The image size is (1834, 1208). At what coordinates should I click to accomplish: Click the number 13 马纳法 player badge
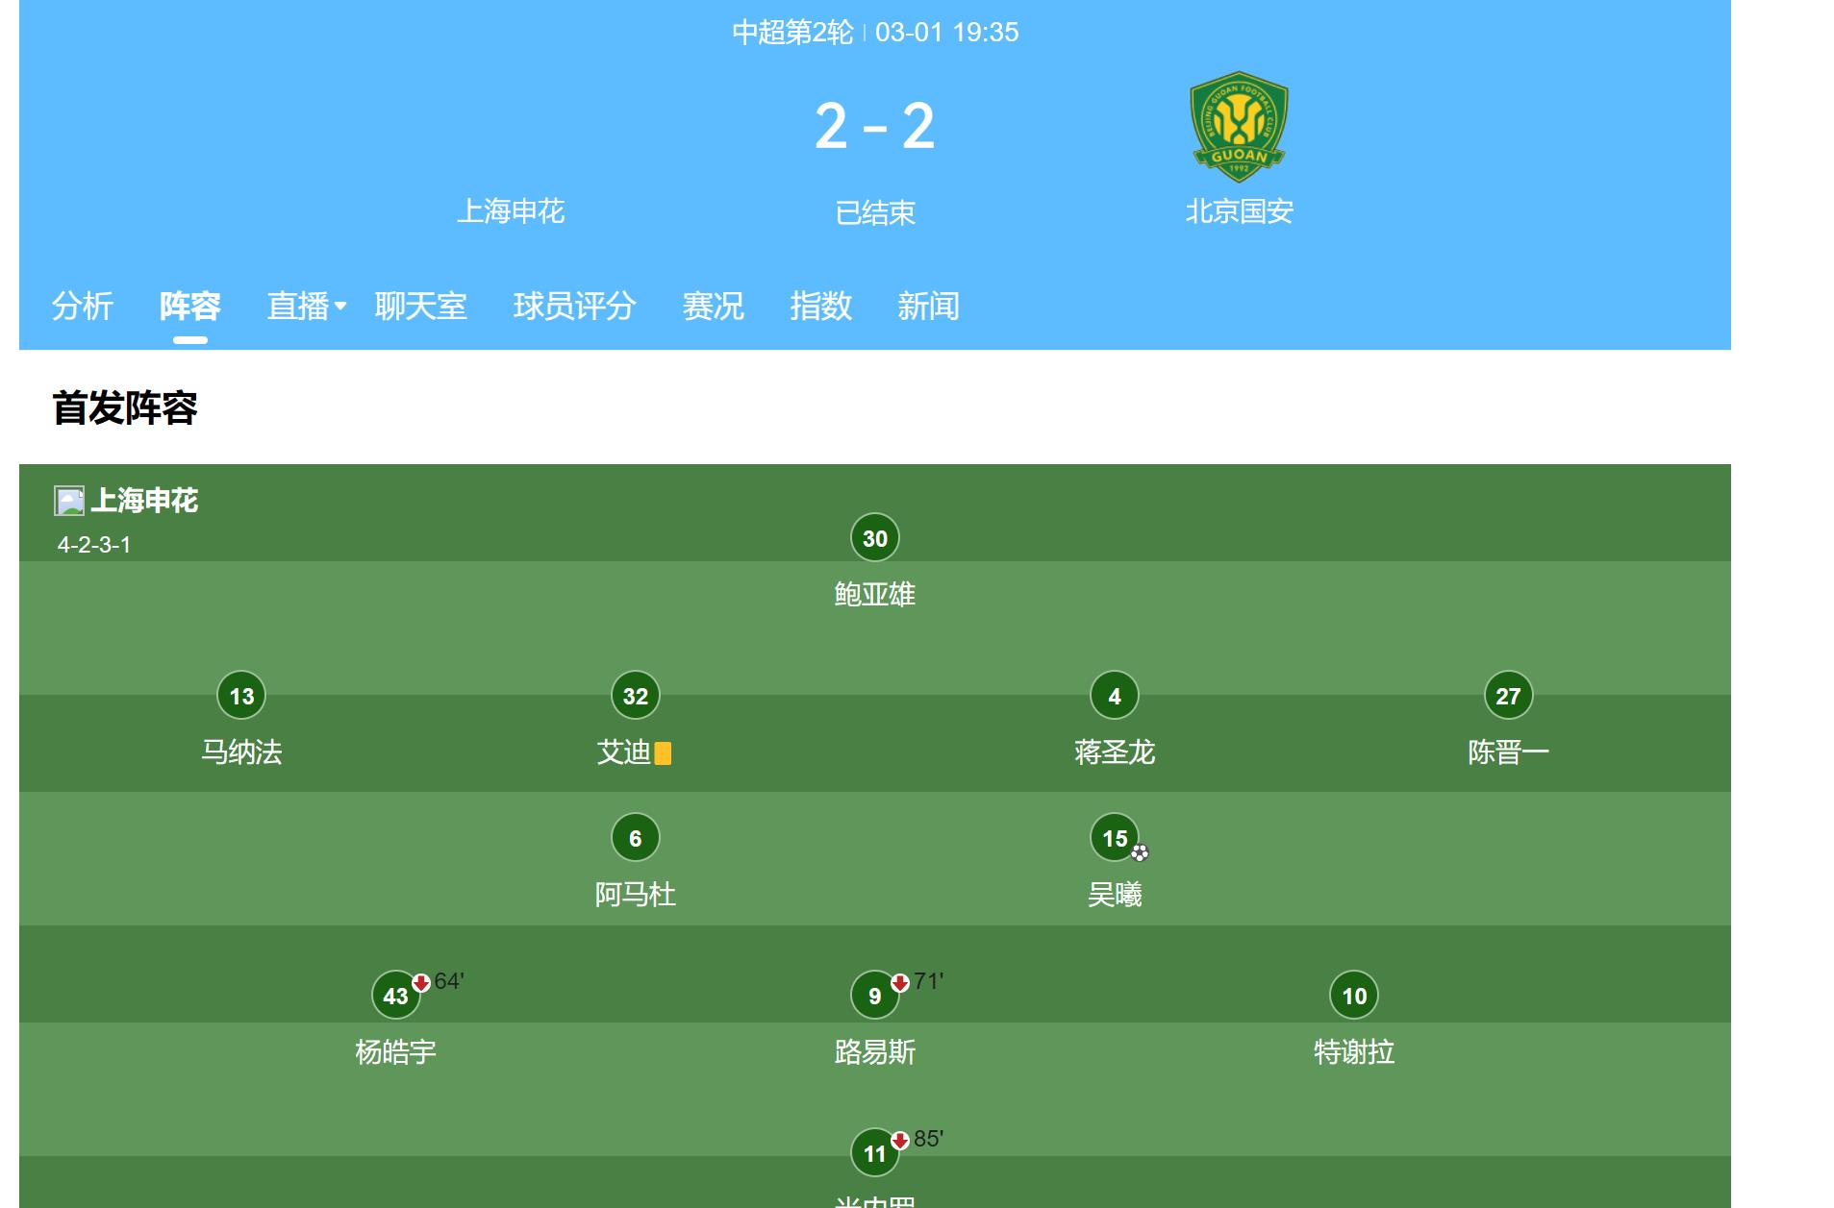point(241,696)
